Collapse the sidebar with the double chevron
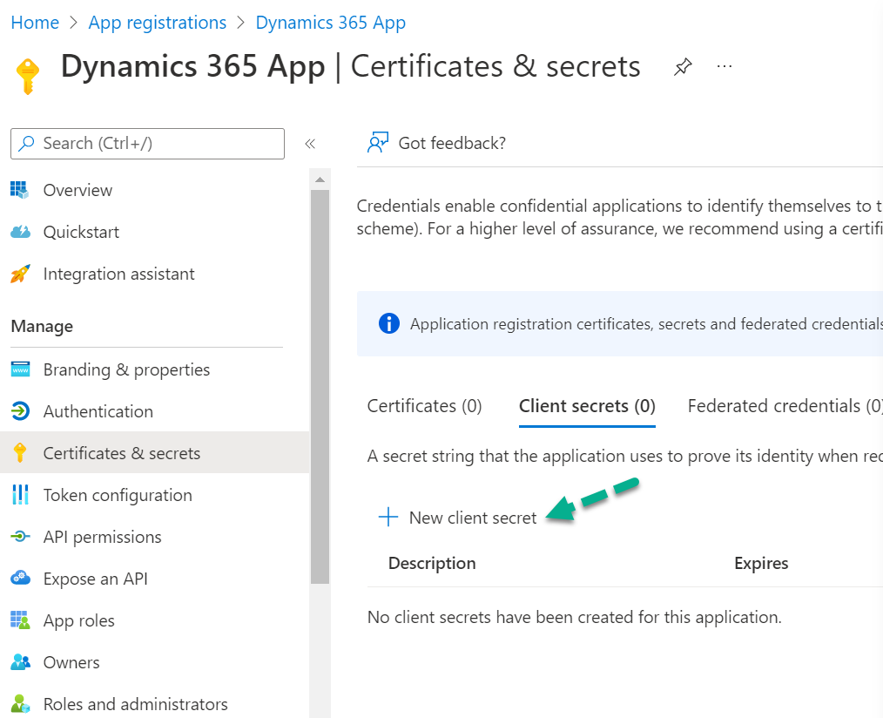 (310, 144)
